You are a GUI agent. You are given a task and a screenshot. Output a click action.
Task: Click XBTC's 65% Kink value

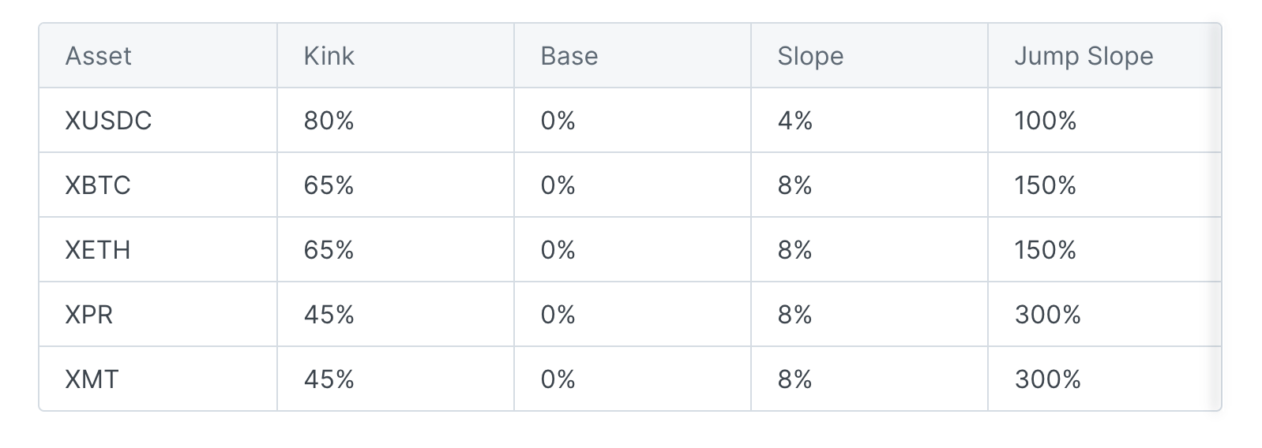coord(329,185)
